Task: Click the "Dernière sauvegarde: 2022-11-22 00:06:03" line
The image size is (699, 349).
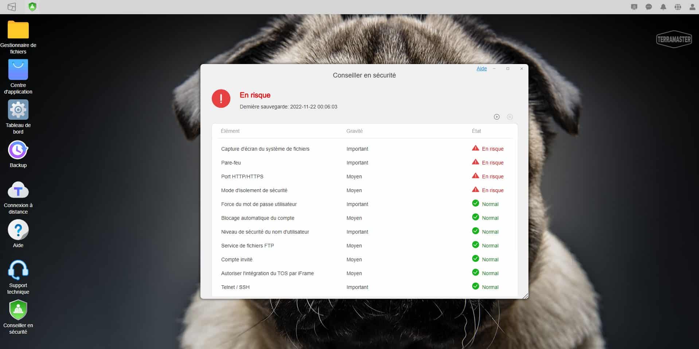Action: tap(289, 107)
